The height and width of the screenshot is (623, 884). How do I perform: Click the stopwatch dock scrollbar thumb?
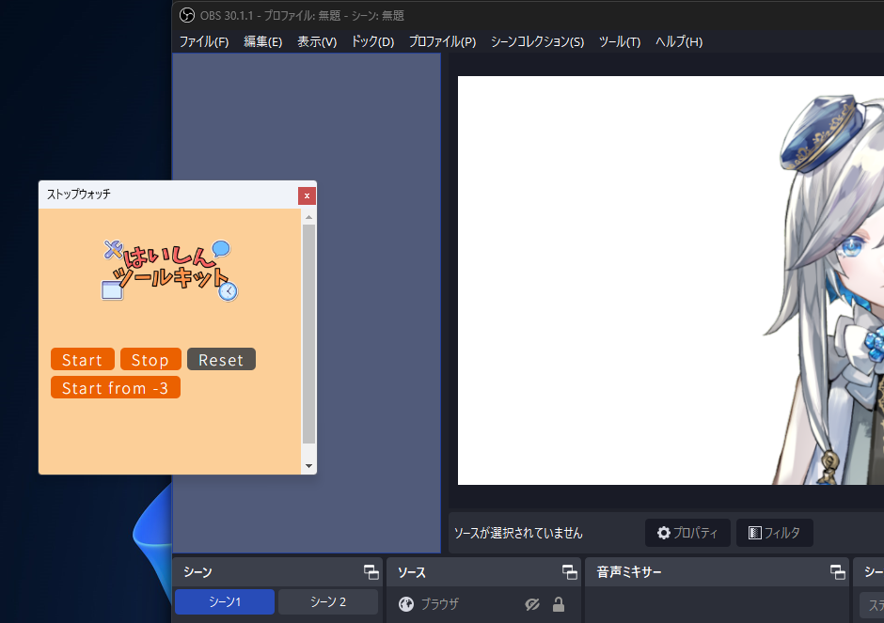[x=308, y=334]
